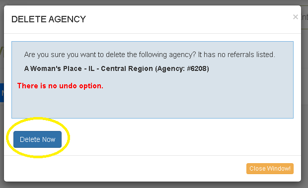The width and height of the screenshot is (308, 188).
Task: Click the red 'There is no undo option' warning
Action: coord(60,86)
